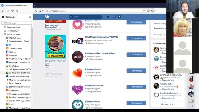Open the YouTube group avatar
The image size is (199, 112).
pyautogui.click(x=77, y=41)
